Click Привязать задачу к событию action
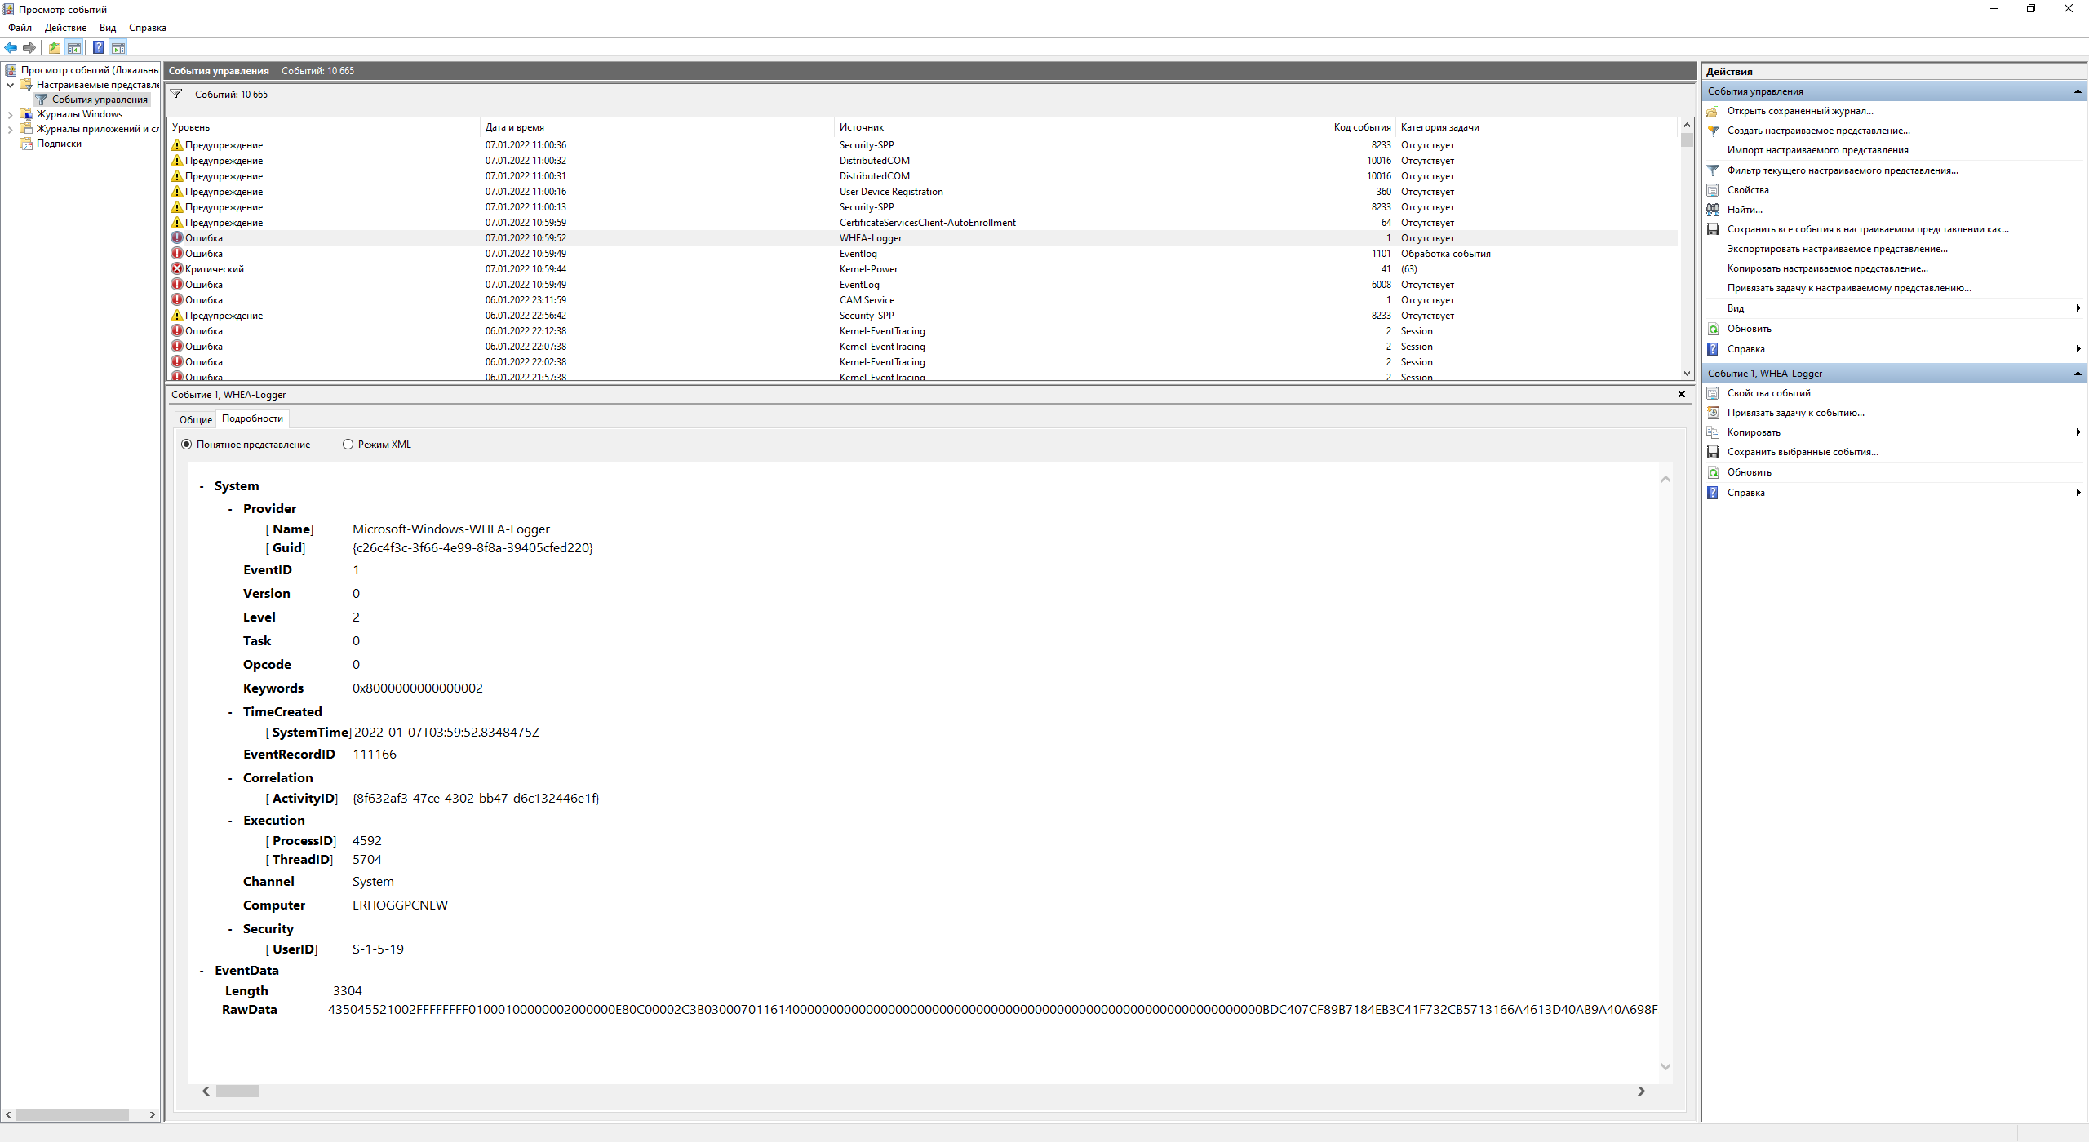This screenshot has width=2089, height=1142. 1795,413
